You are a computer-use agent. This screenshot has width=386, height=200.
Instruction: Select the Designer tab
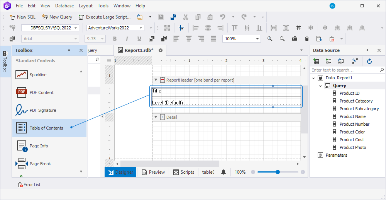tap(120, 172)
